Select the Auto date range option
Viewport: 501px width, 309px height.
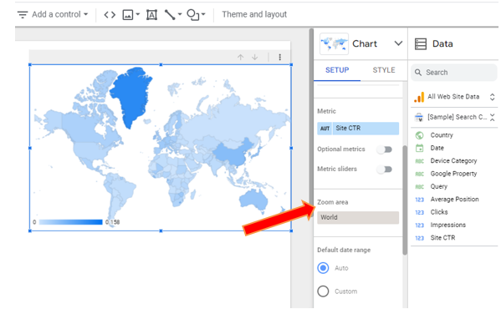323,268
